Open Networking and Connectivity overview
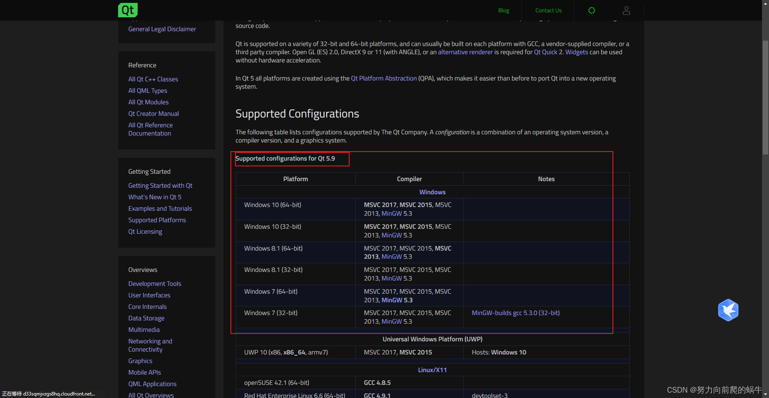Image resolution: width=769 pixels, height=398 pixels. [150, 345]
